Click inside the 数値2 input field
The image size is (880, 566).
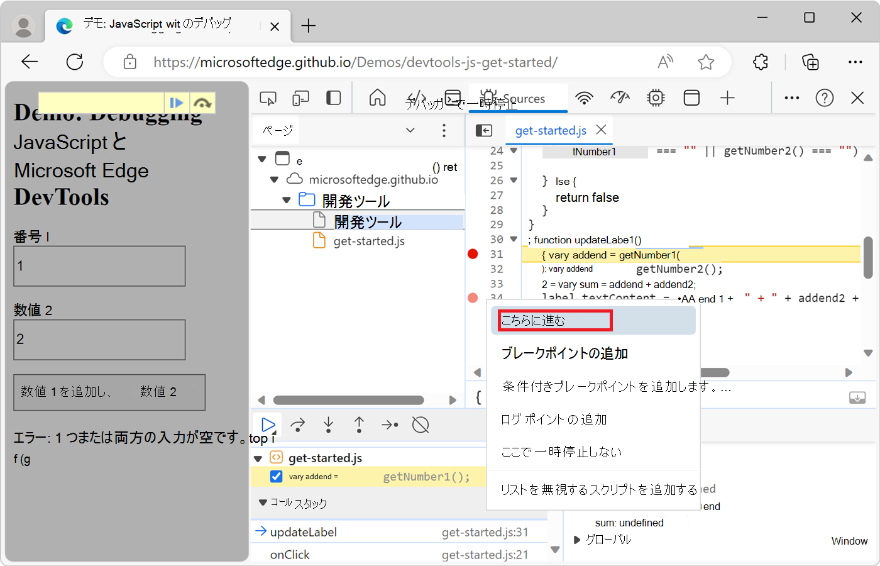99,340
